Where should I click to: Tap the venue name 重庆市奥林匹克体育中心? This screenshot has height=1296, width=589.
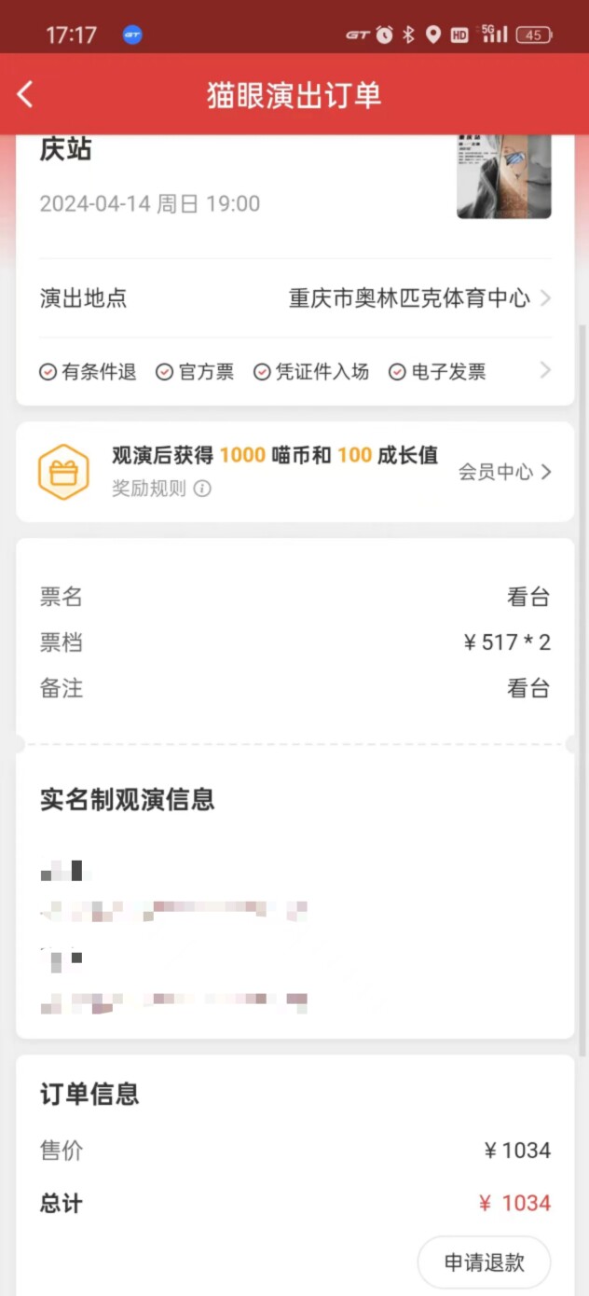[409, 298]
